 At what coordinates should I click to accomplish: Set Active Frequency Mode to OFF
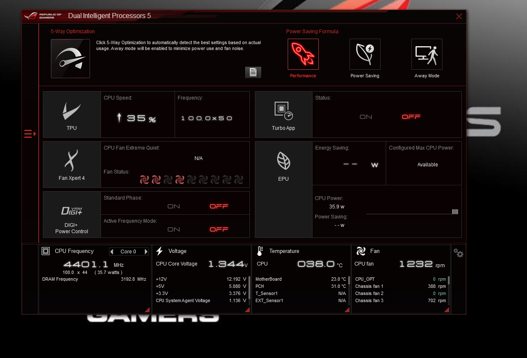[219, 229]
